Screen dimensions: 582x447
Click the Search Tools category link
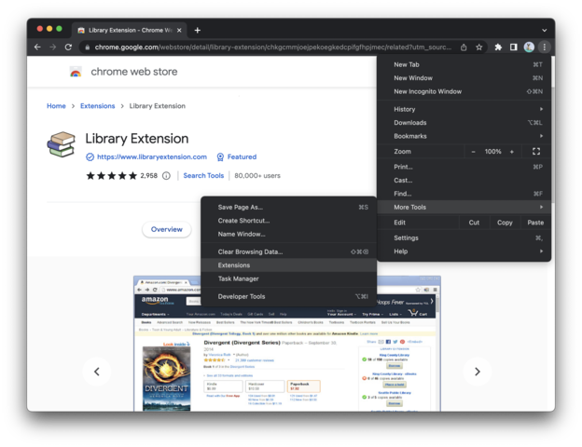[203, 176]
